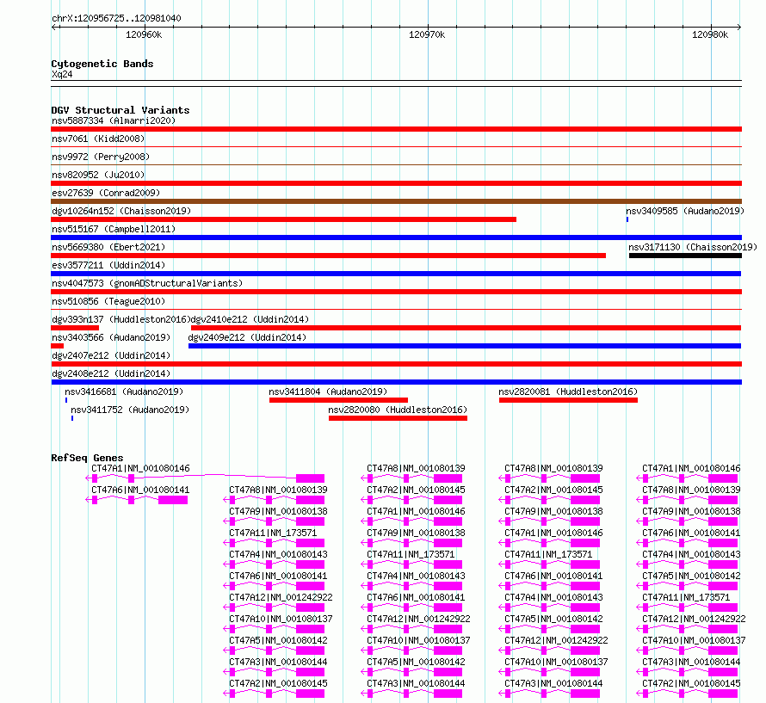Viewport: 766px width, 703px height.
Task: Open the DGV Structural Variants track title
Action: point(120,110)
